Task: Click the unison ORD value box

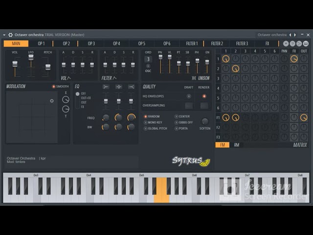Action: pos(148,59)
